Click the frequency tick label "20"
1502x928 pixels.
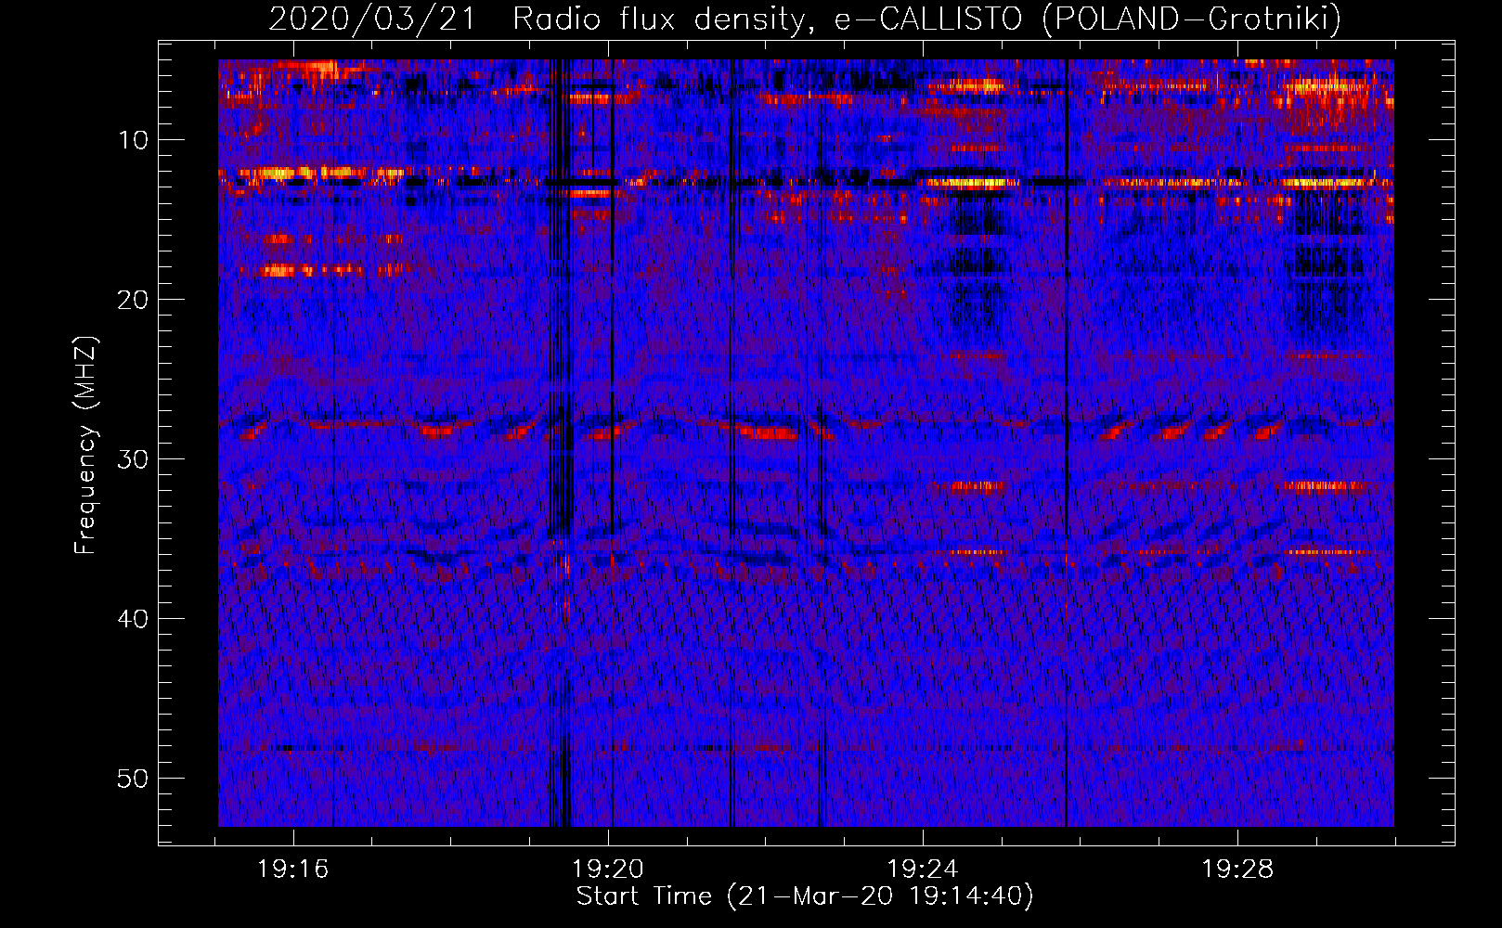[x=133, y=300]
